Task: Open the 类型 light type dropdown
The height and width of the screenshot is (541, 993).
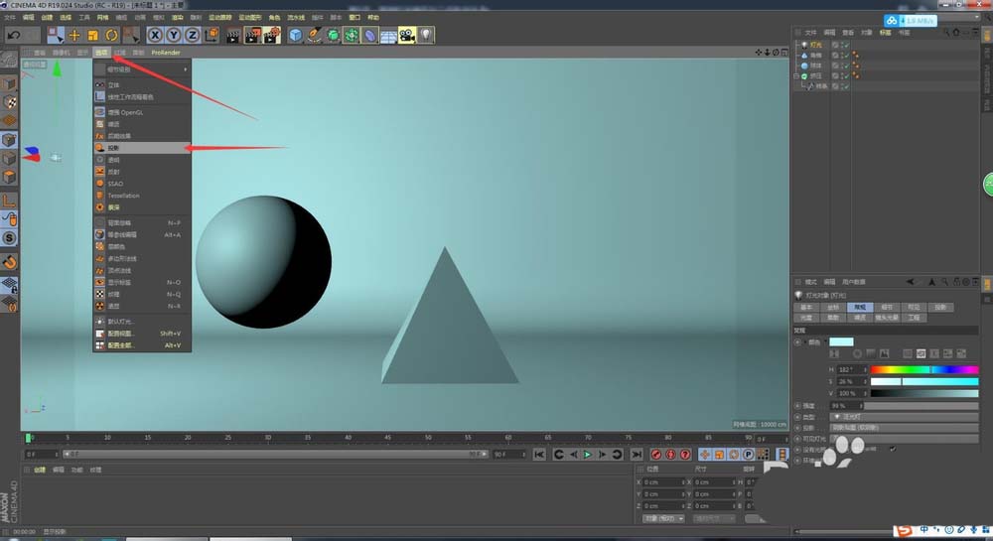Action: 905,417
